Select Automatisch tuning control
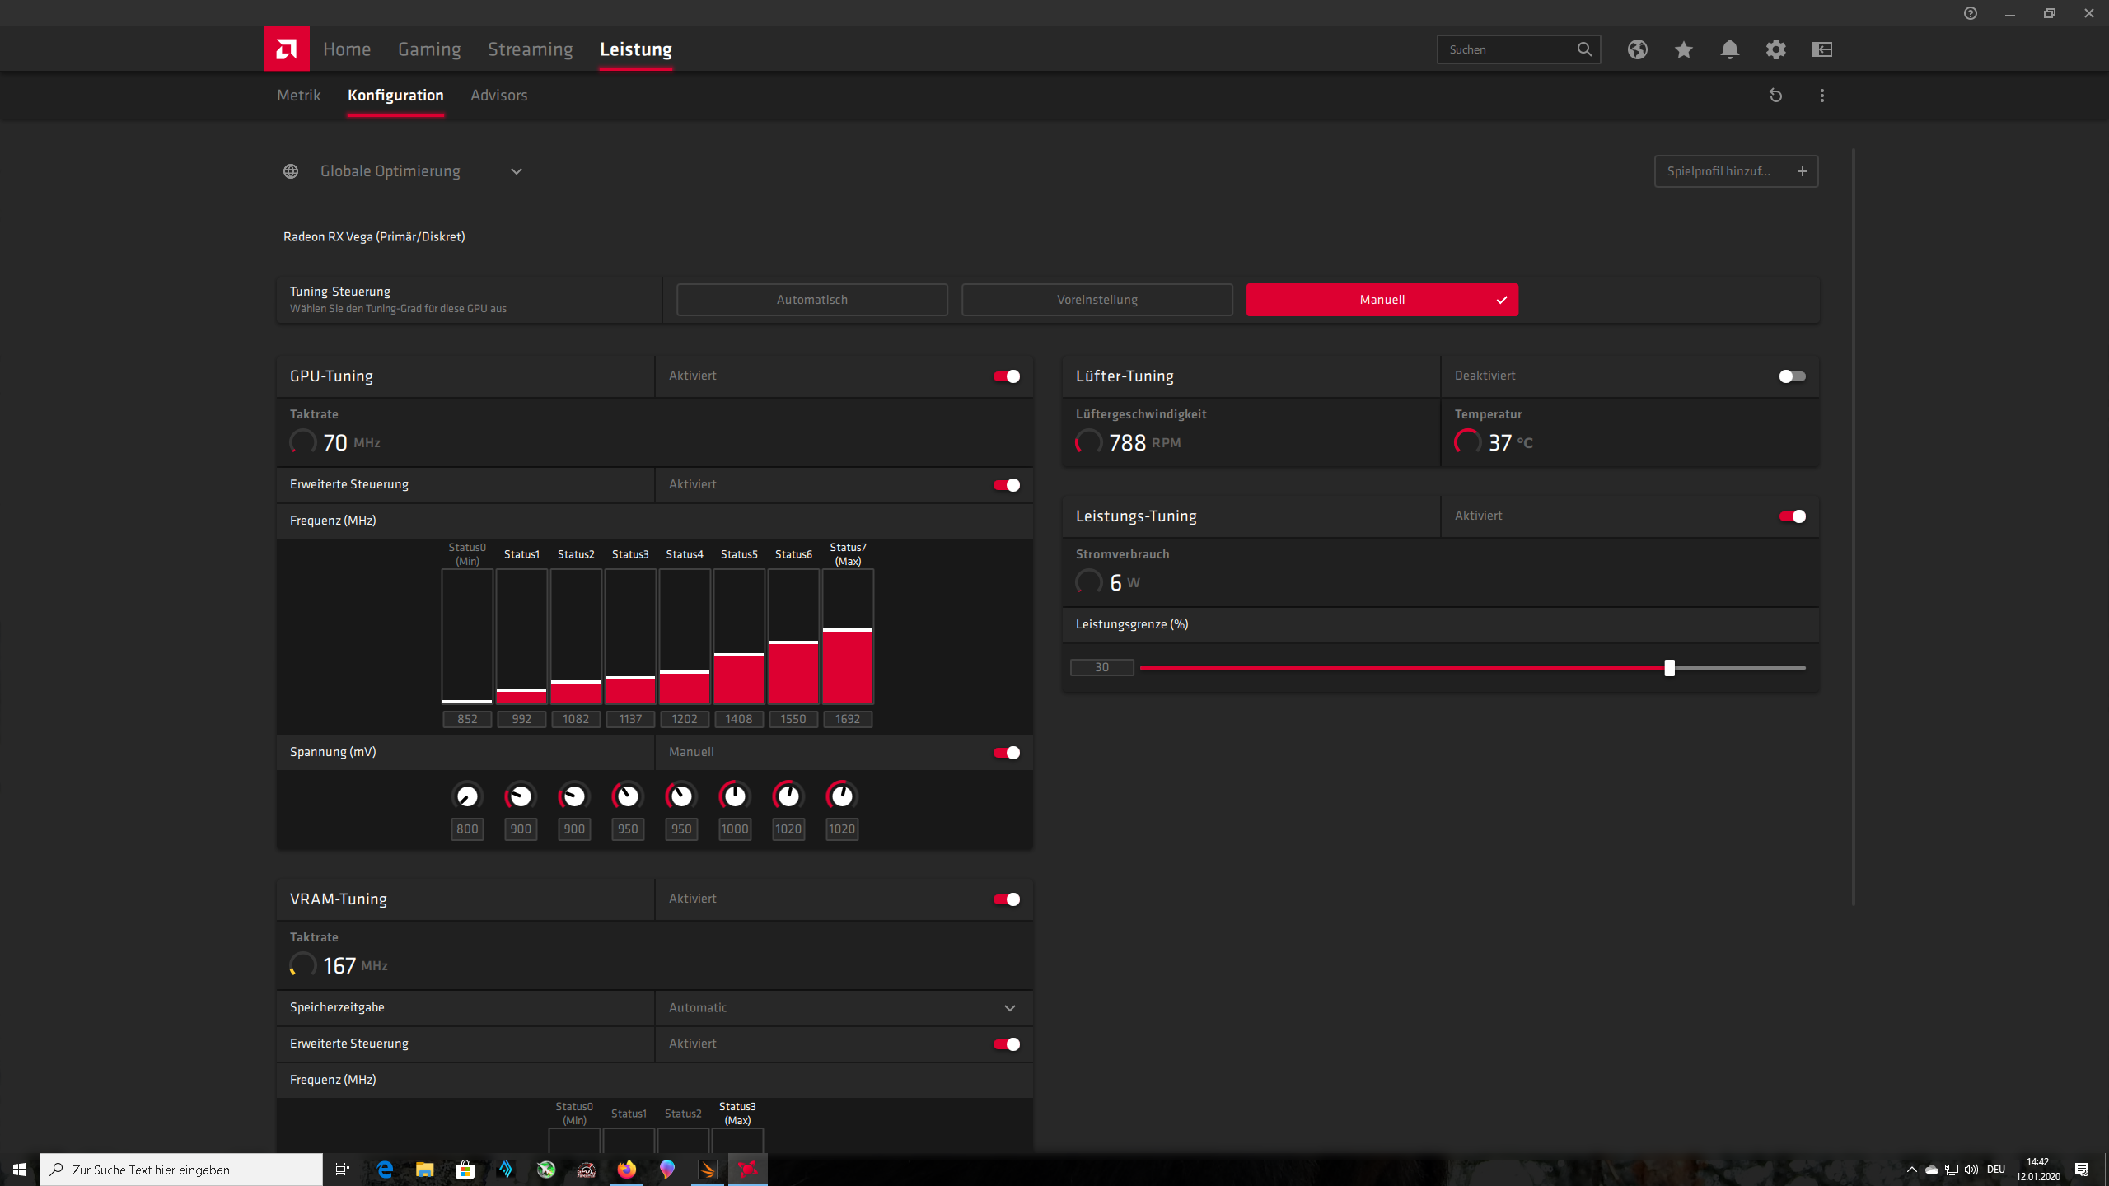 click(811, 300)
